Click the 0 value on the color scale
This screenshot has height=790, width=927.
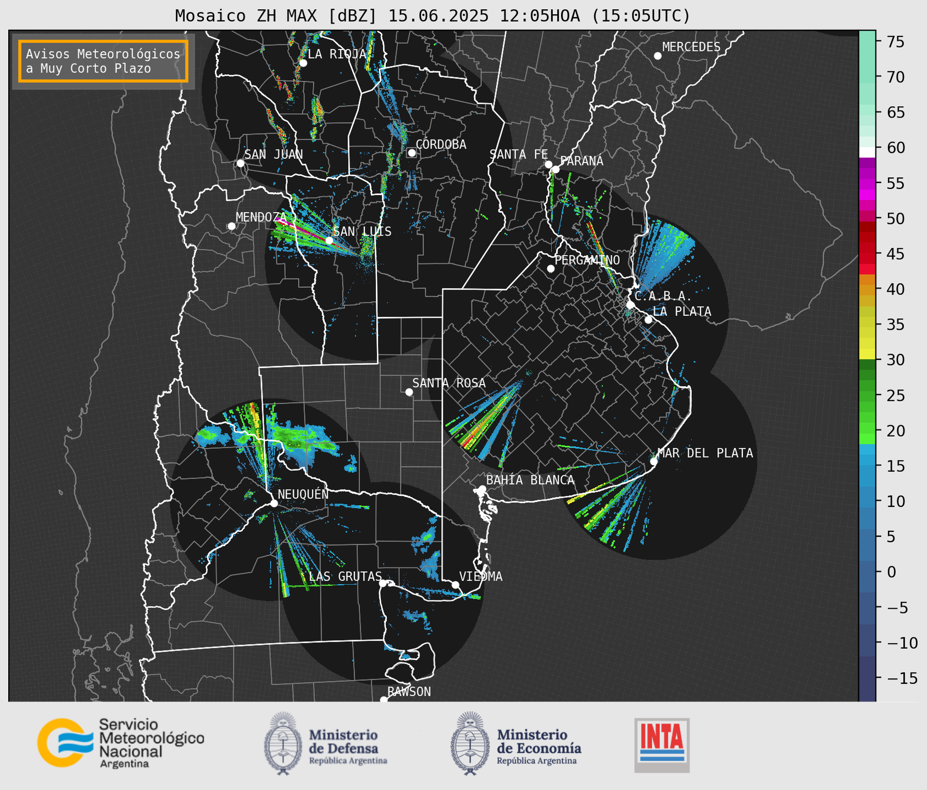point(891,572)
